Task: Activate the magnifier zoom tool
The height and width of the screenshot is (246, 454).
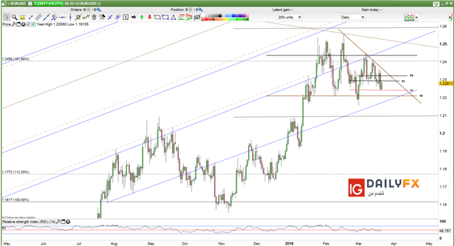Action: (14, 17)
